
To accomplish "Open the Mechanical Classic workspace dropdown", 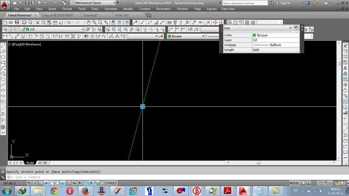I will pos(93,3).
